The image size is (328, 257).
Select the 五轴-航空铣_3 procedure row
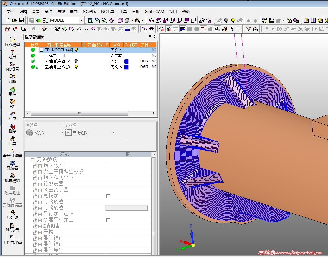tap(91, 67)
